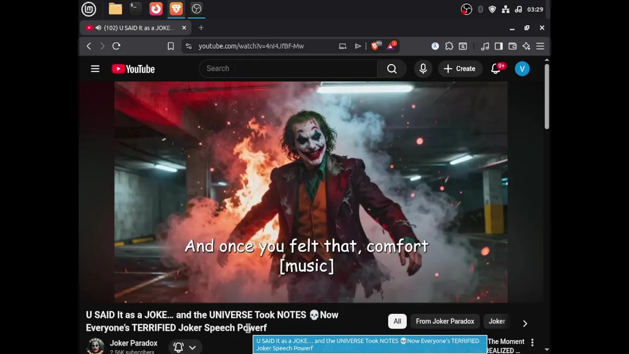Pause the Joker video player
629x354 pixels.
311,192
